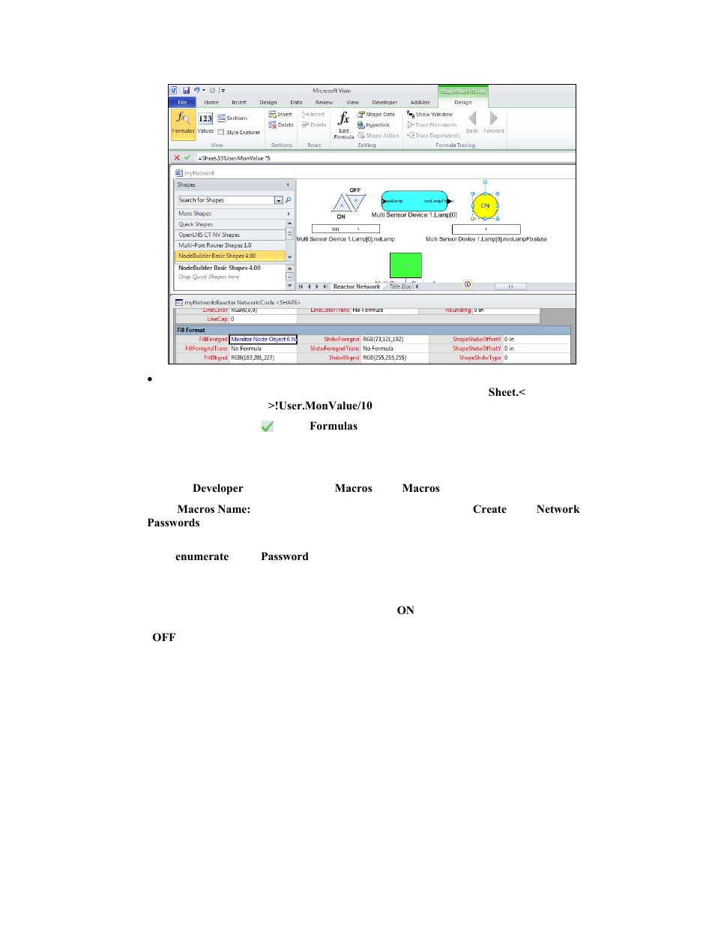Click Trace Precedents
Viewport: 715px width, 926px height.
tap(432, 125)
